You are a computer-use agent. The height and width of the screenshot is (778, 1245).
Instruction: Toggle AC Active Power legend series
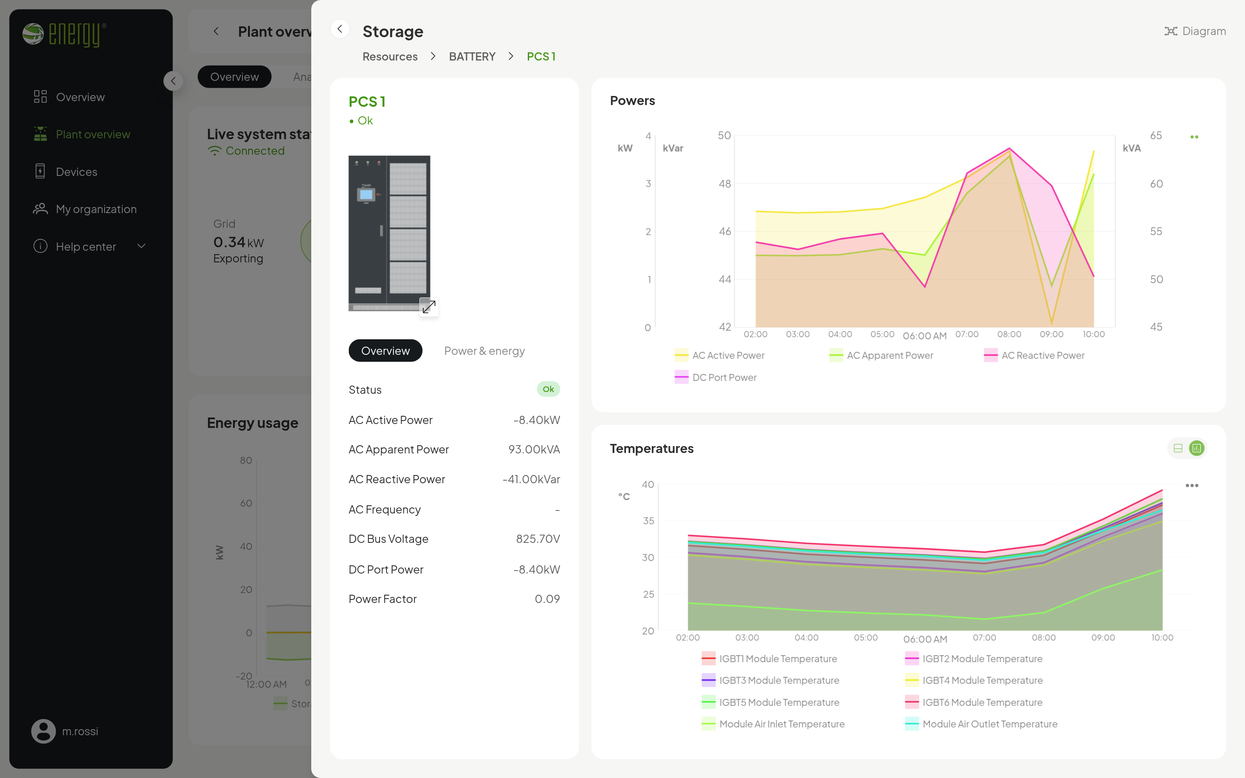719,356
